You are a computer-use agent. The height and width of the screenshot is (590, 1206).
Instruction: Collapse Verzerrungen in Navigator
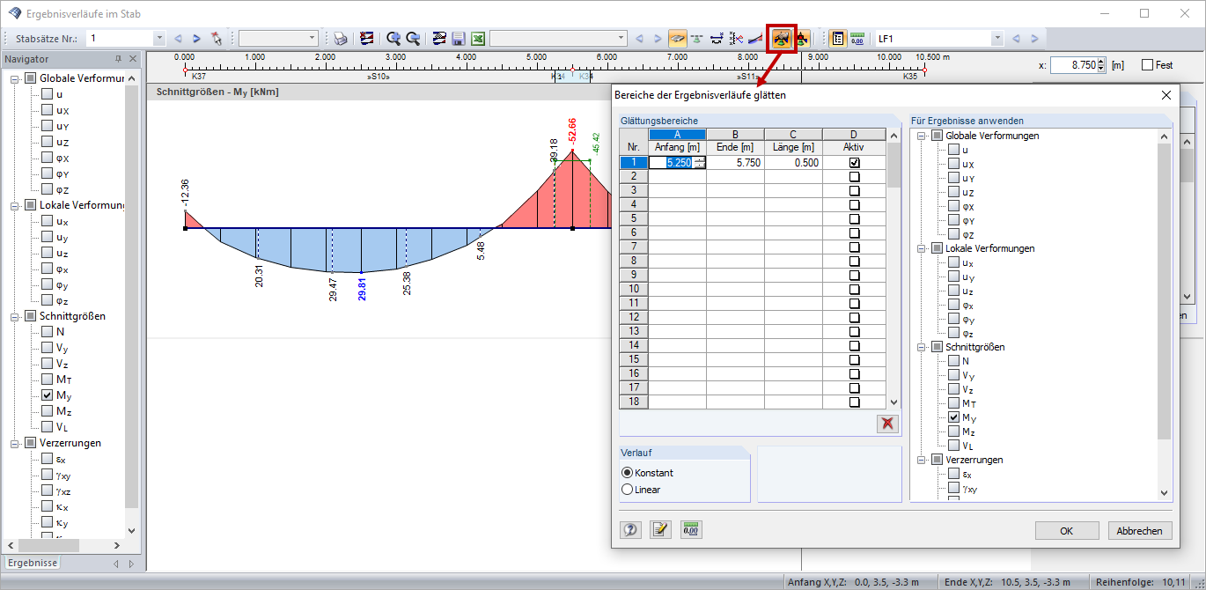point(15,443)
